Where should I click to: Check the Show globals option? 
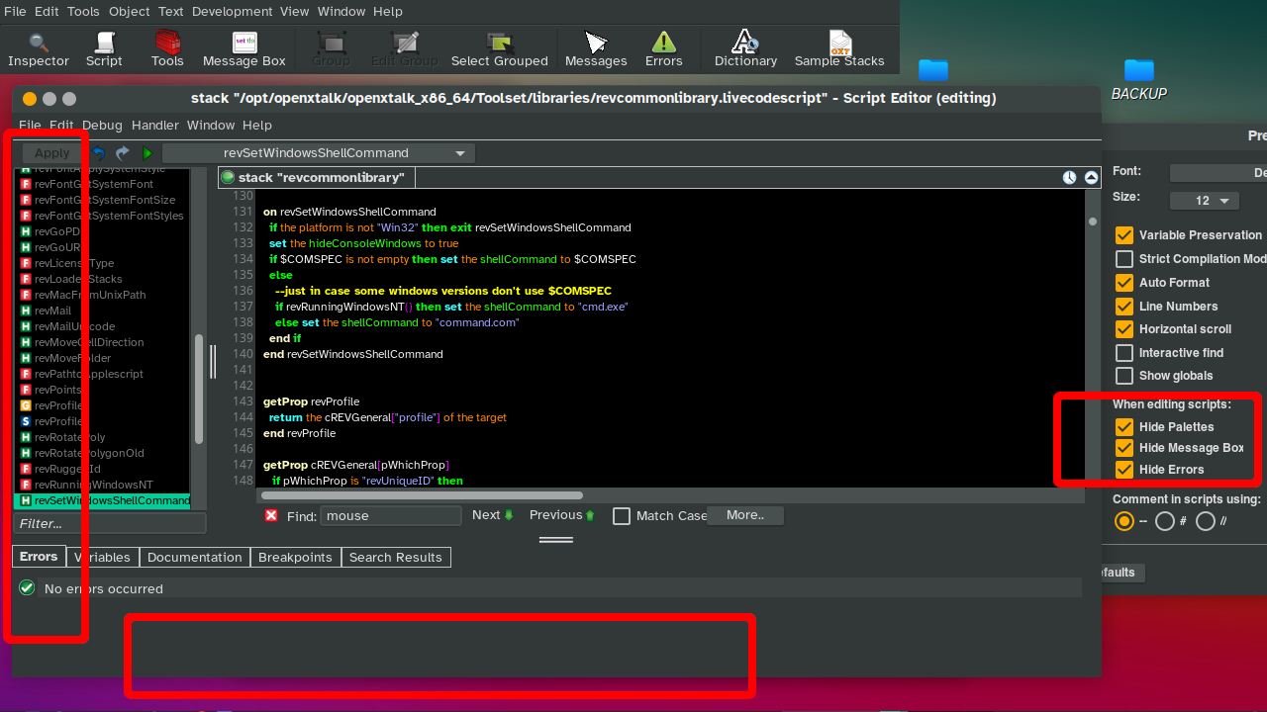point(1124,376)
